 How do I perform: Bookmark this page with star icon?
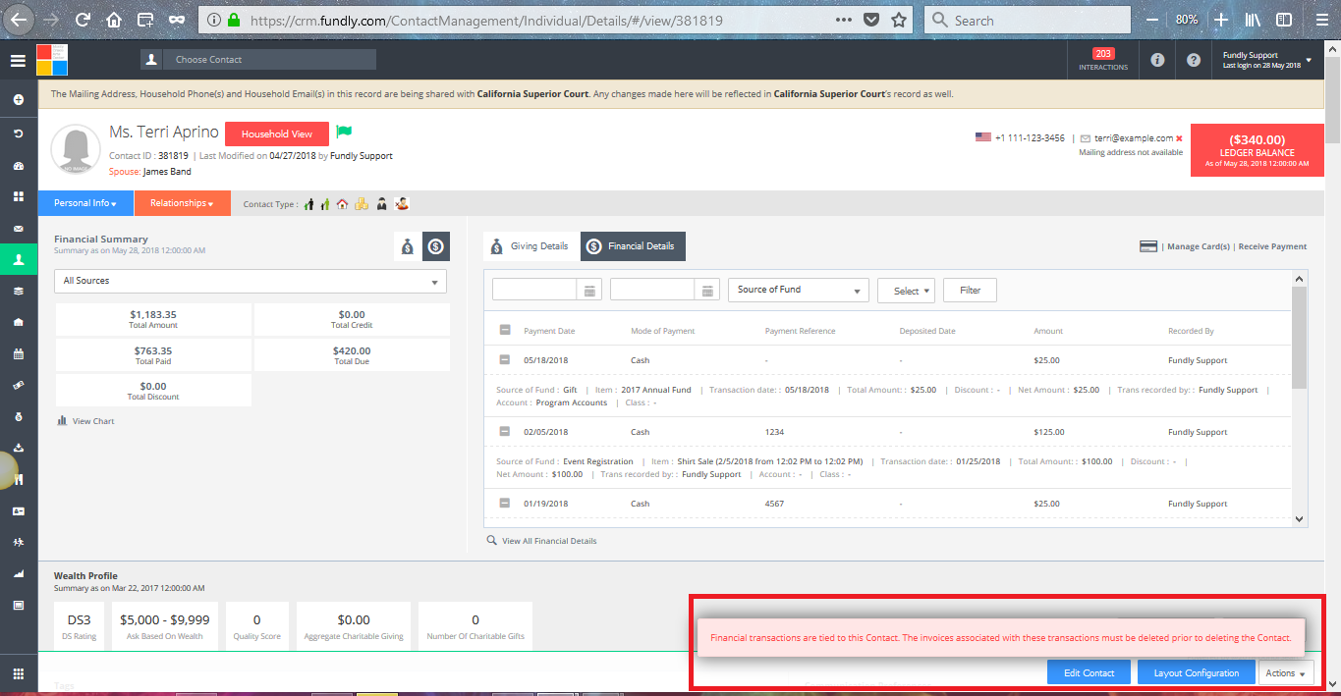(x=898, y=20)
